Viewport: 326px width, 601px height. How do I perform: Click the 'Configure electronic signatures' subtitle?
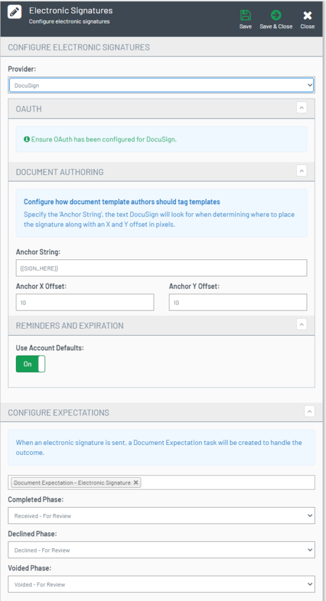point(69,22)
